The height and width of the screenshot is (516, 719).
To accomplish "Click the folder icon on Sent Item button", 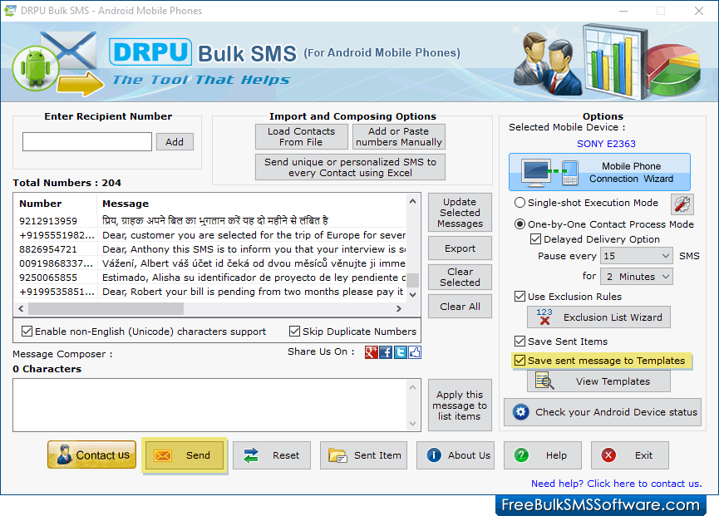I will coord(337,455).
